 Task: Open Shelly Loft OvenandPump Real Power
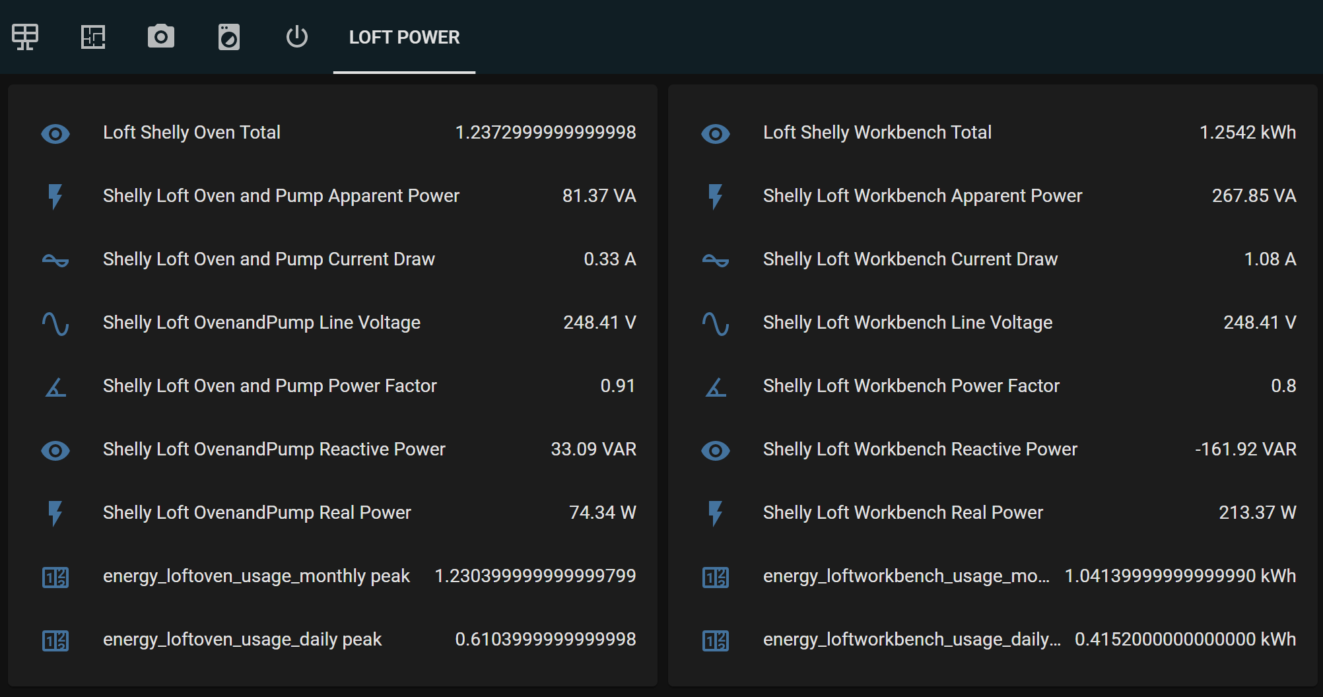coord(257,513)
